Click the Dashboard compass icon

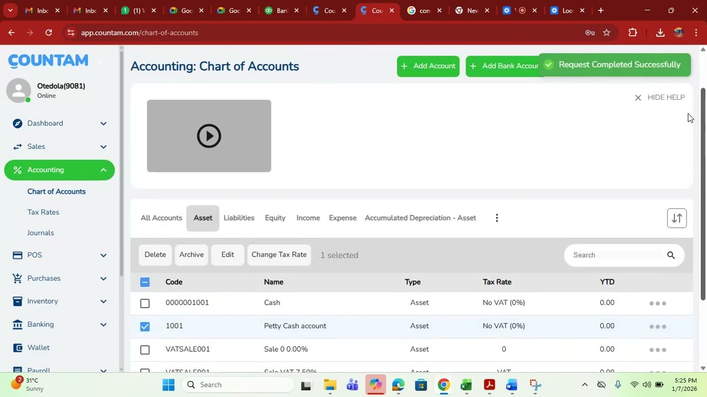[18, 124]
